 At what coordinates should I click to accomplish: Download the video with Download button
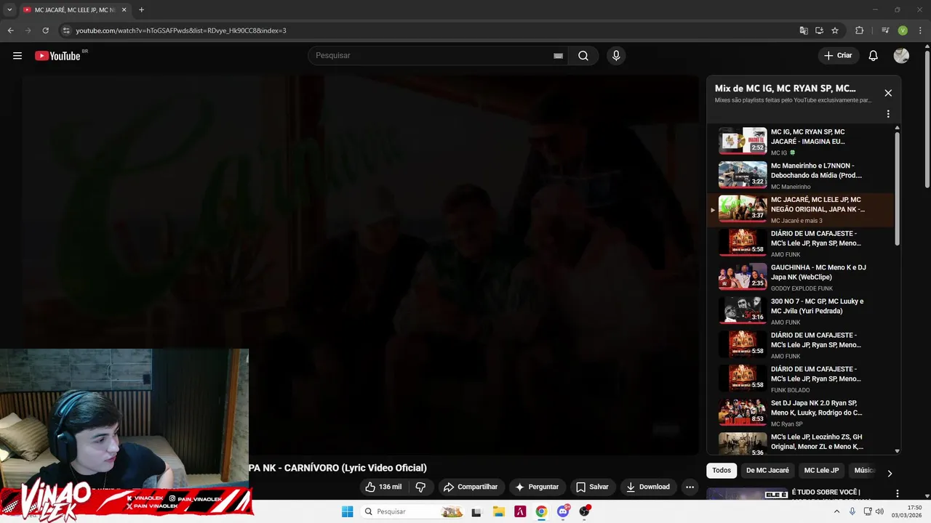pyautogui.click(x=647, y=487)
